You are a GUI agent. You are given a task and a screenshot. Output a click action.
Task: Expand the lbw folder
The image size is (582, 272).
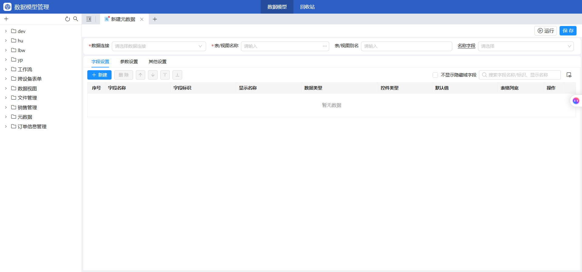click(6, 50)
